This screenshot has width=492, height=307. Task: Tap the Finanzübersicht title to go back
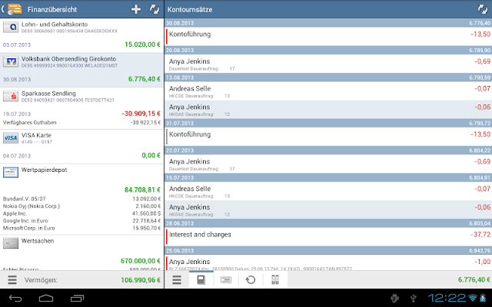click(52, 9)
